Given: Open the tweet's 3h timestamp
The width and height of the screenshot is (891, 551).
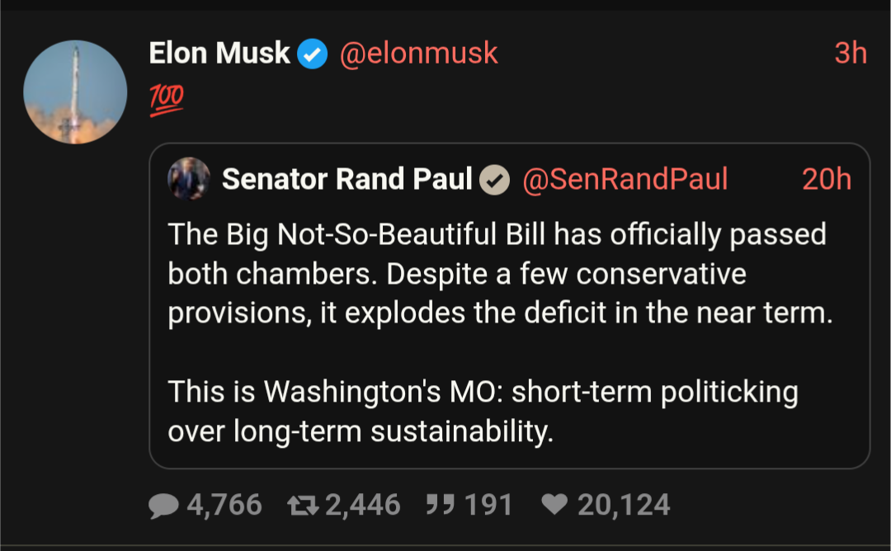Looking at the screenshot, I should [x=850, y=54].
